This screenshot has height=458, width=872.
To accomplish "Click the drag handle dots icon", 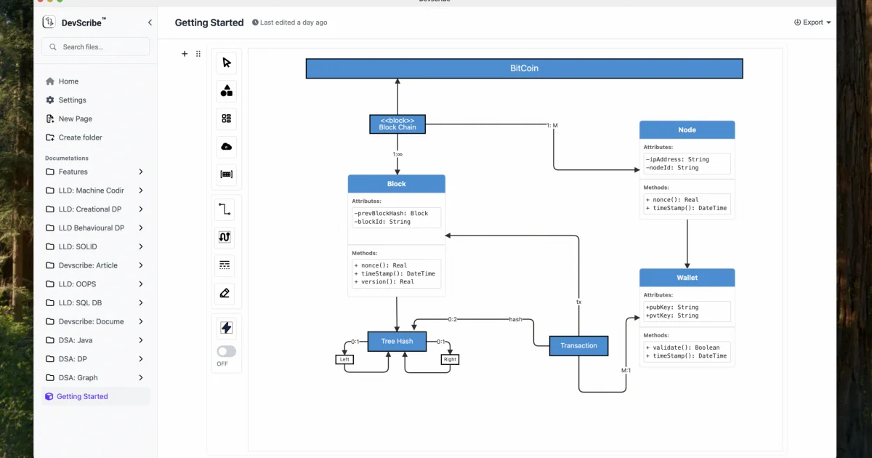I will tap(198, 54).
